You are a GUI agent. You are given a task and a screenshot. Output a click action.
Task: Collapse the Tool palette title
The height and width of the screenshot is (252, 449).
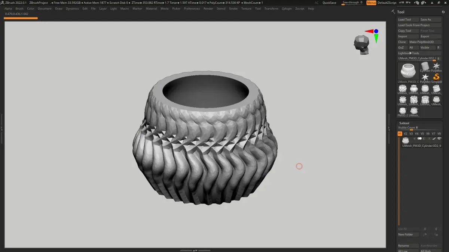pyautogui.click(x=401, y=12)
